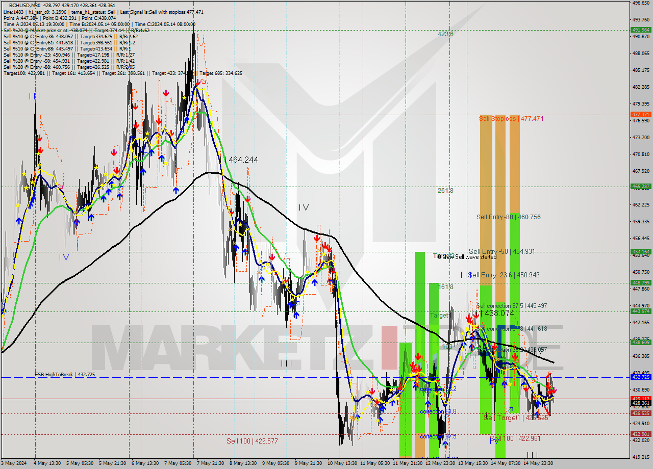The image size is (653, 469).
Task: Click the orange 477.471 price axis tag
Action: [641, 115]
